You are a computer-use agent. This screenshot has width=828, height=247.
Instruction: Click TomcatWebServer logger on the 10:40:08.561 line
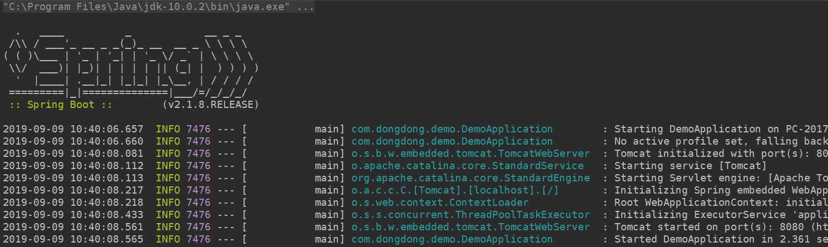pos(470,227)
